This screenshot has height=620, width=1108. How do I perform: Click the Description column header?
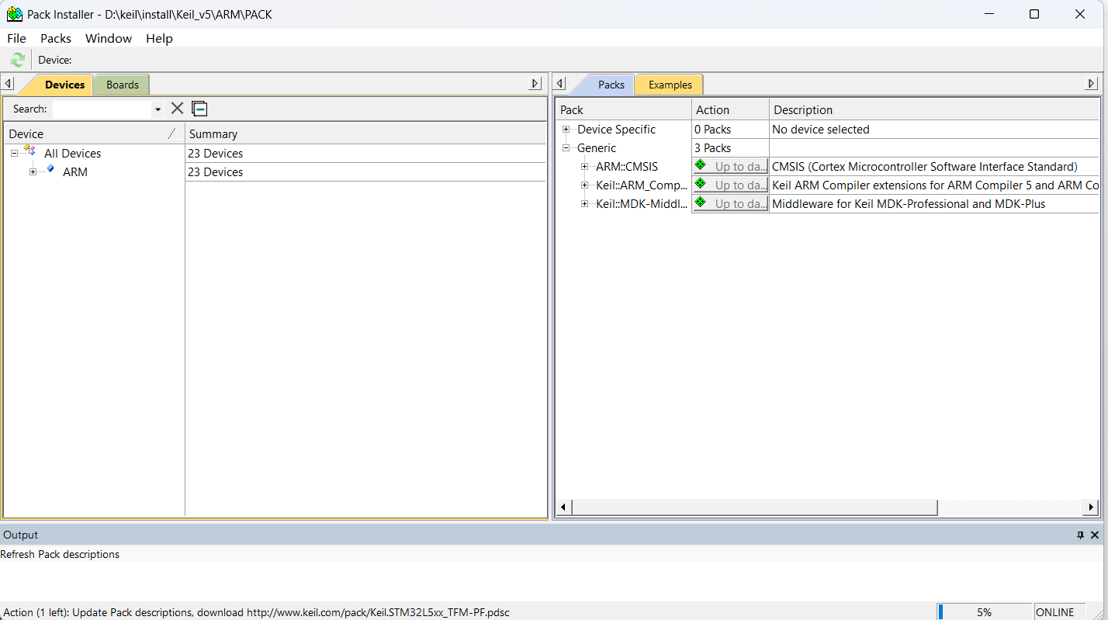pos(934,110)
